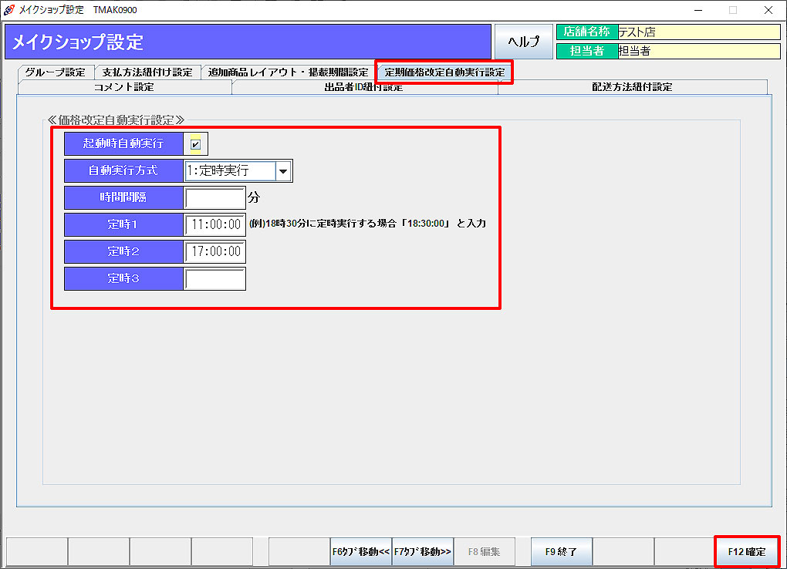Click F7 タブ移動>> next tab button
787x569 pixels.
coord(422,552)
